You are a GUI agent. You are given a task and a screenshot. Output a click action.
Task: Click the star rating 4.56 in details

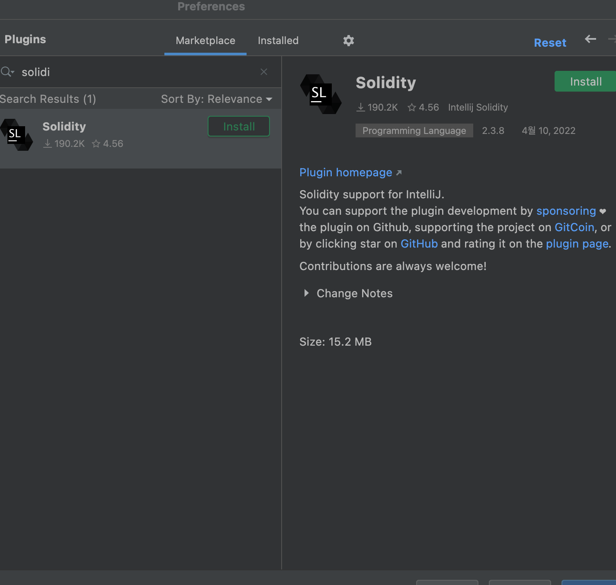tap(423, 107)
